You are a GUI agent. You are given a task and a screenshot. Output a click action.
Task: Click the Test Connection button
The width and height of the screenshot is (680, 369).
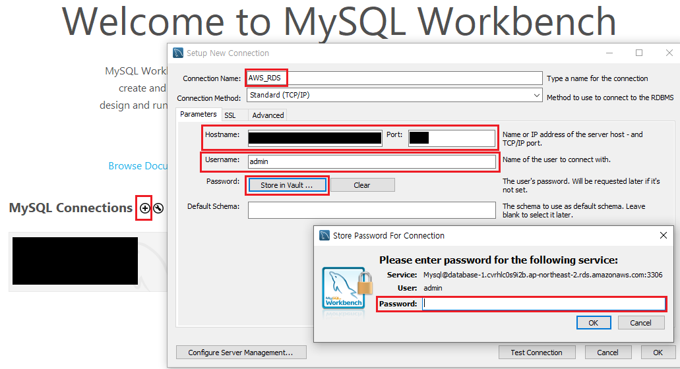click(537, 353)
